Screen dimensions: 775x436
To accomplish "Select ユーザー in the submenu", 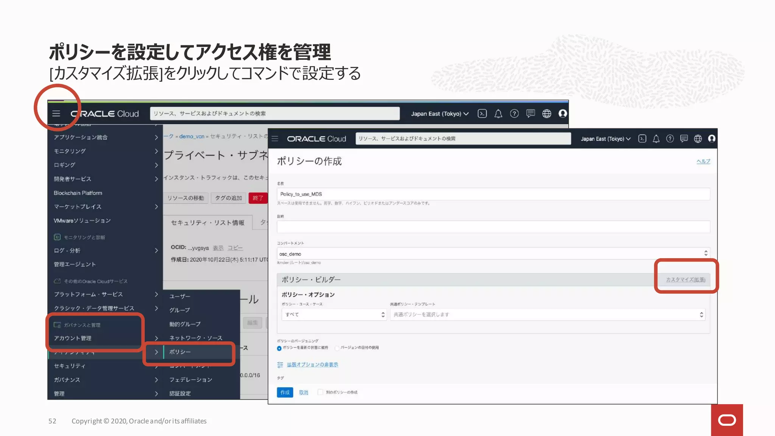I will pyautogui.click(x=180, y=296).
